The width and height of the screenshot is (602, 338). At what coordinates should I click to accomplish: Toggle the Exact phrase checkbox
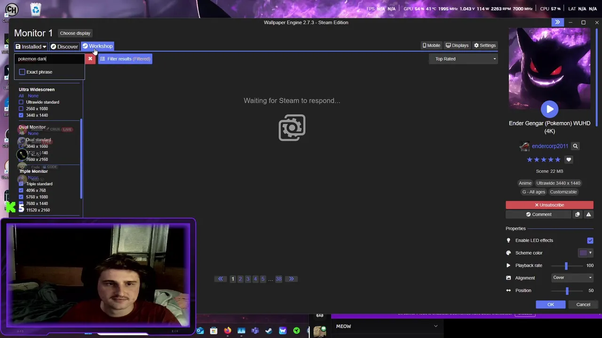(x=22, y=72)
